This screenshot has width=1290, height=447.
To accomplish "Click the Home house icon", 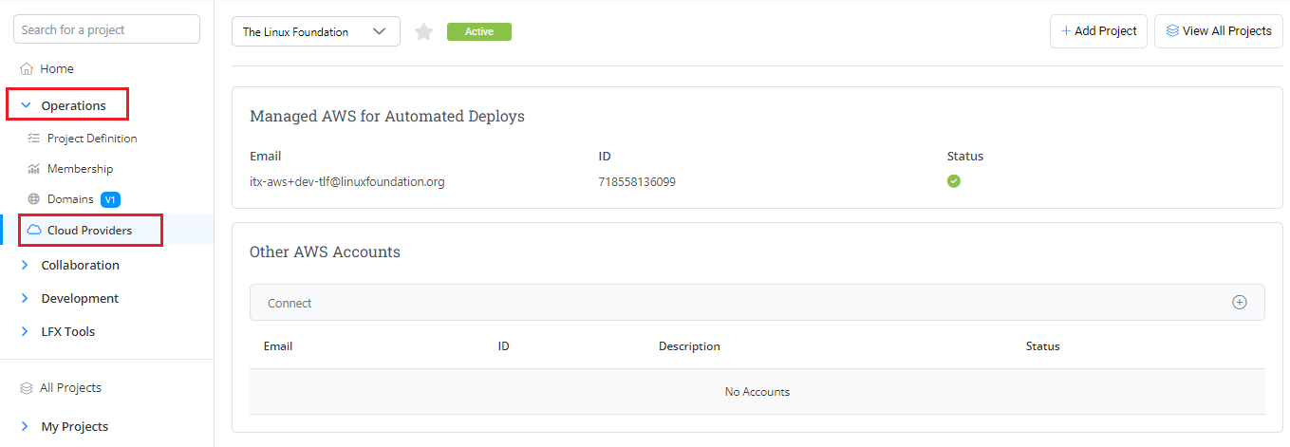I will point(27,69).
